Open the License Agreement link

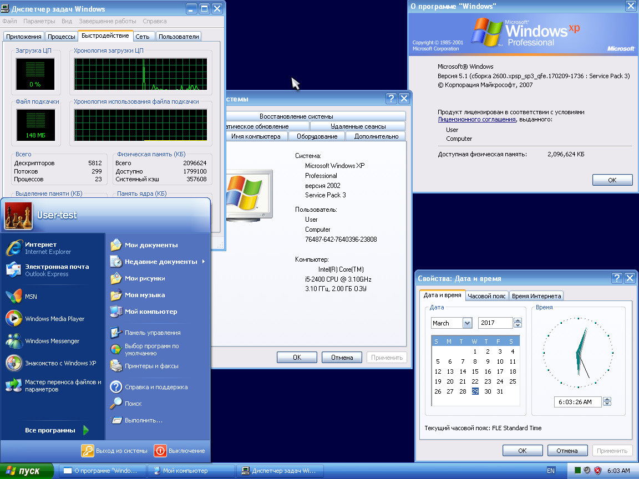(x=476, y=119)
